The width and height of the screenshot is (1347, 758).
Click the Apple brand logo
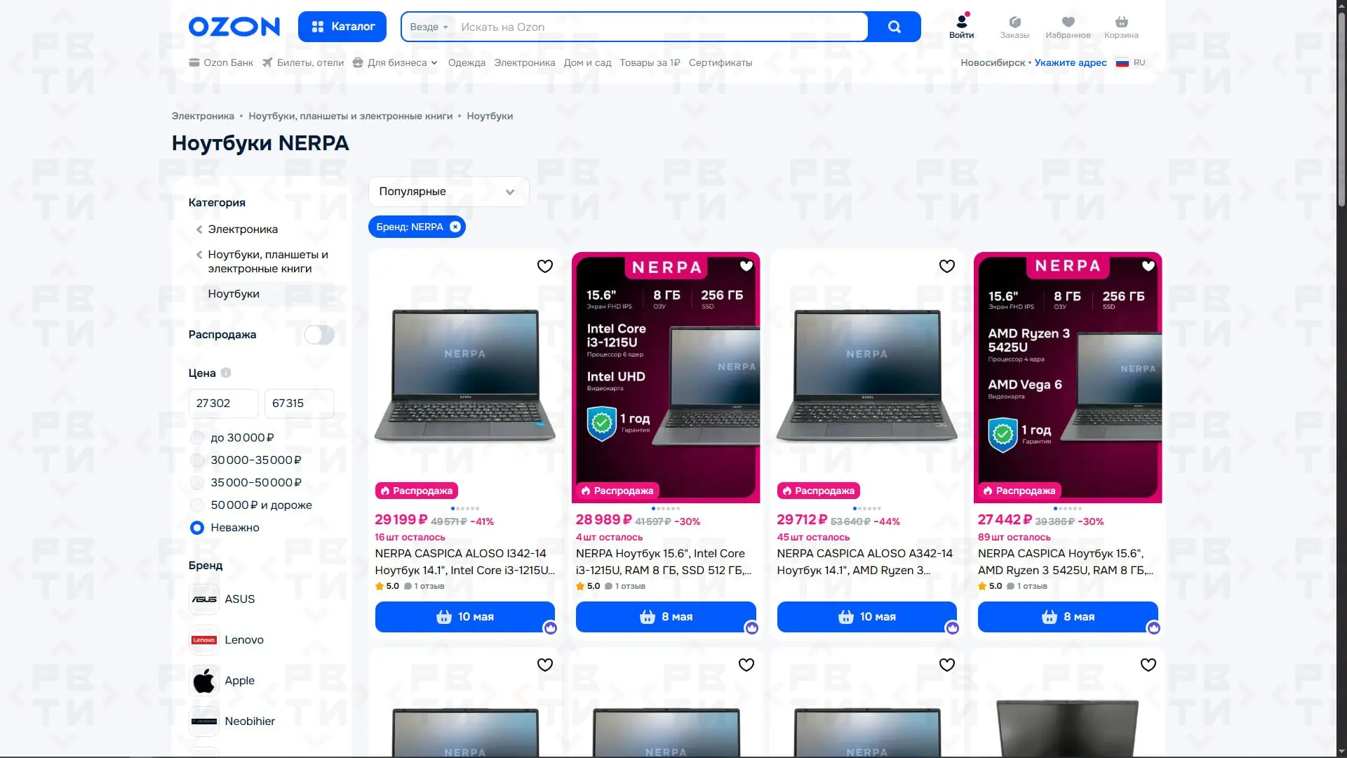204,681
